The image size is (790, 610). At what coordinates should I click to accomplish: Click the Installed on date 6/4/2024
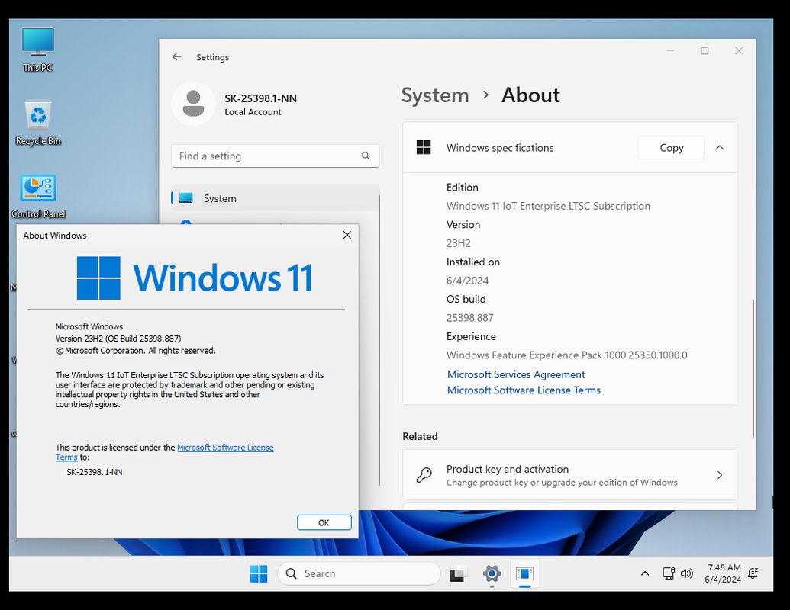[467, 281]
